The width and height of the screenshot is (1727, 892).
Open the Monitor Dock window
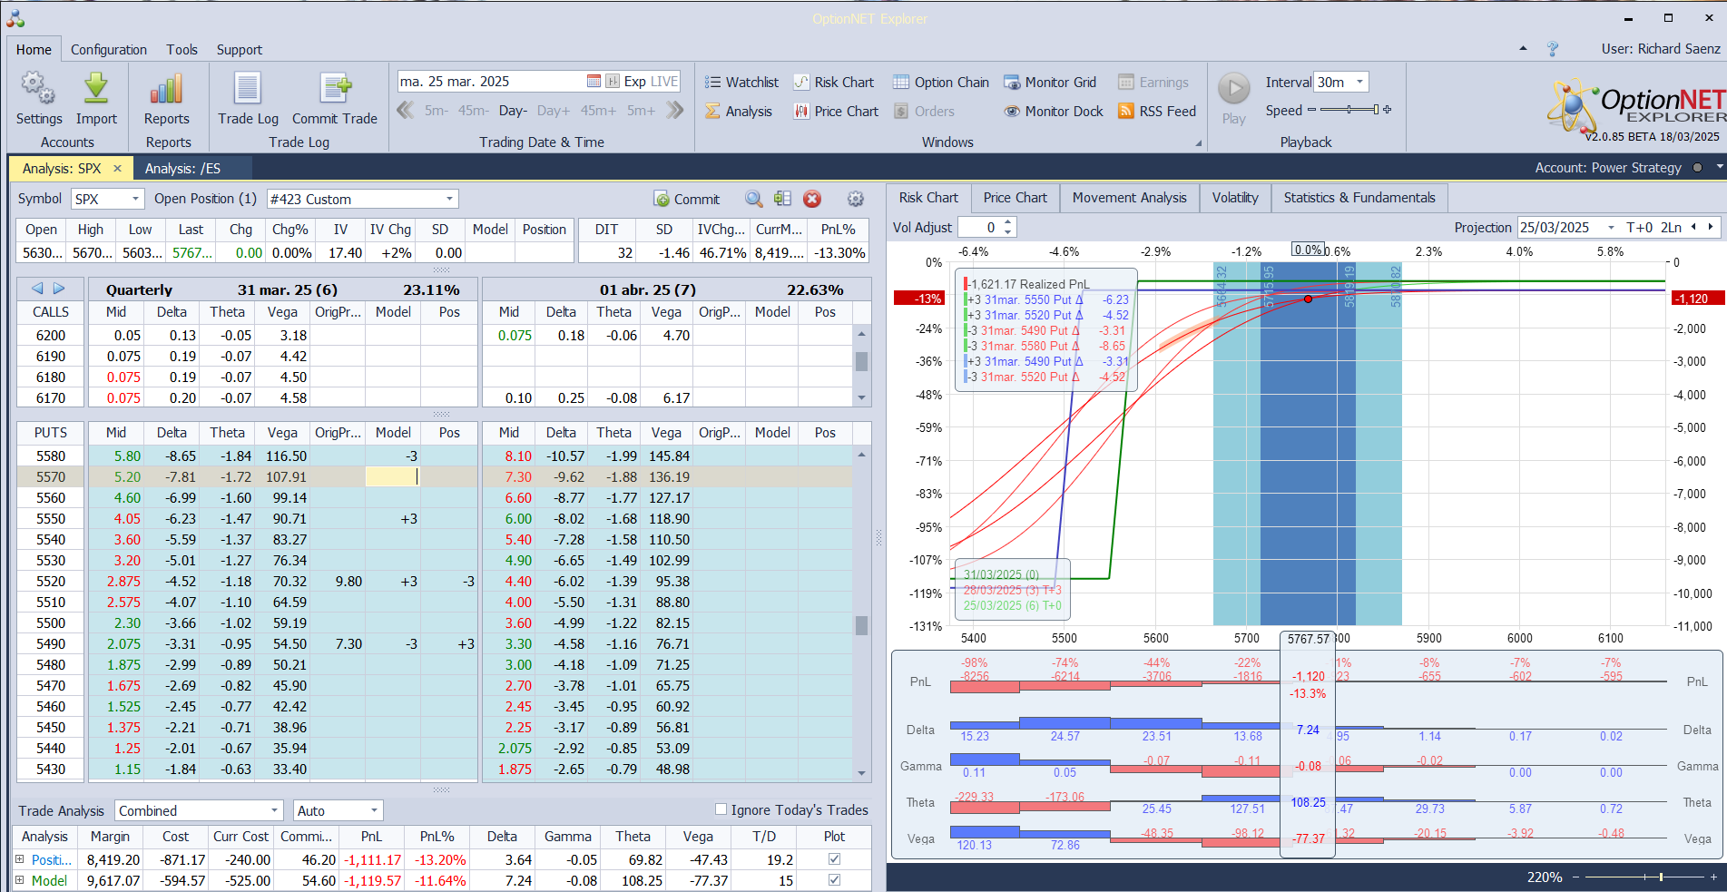point(1054,111)
